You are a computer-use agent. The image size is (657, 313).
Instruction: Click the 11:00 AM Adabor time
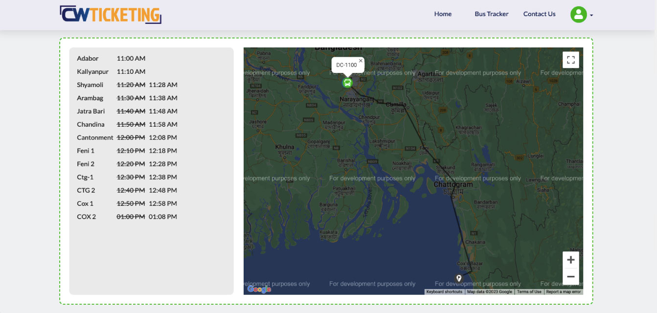[x=131, y=58]
